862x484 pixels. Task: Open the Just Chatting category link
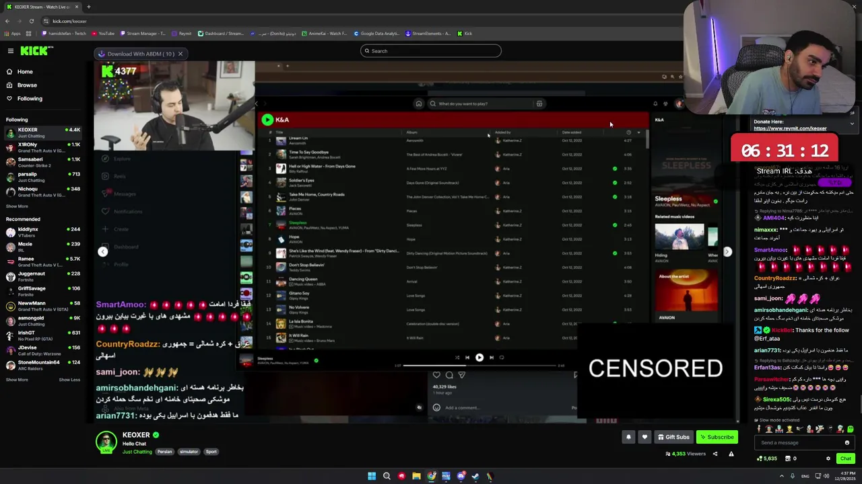(x=137, y=452)
